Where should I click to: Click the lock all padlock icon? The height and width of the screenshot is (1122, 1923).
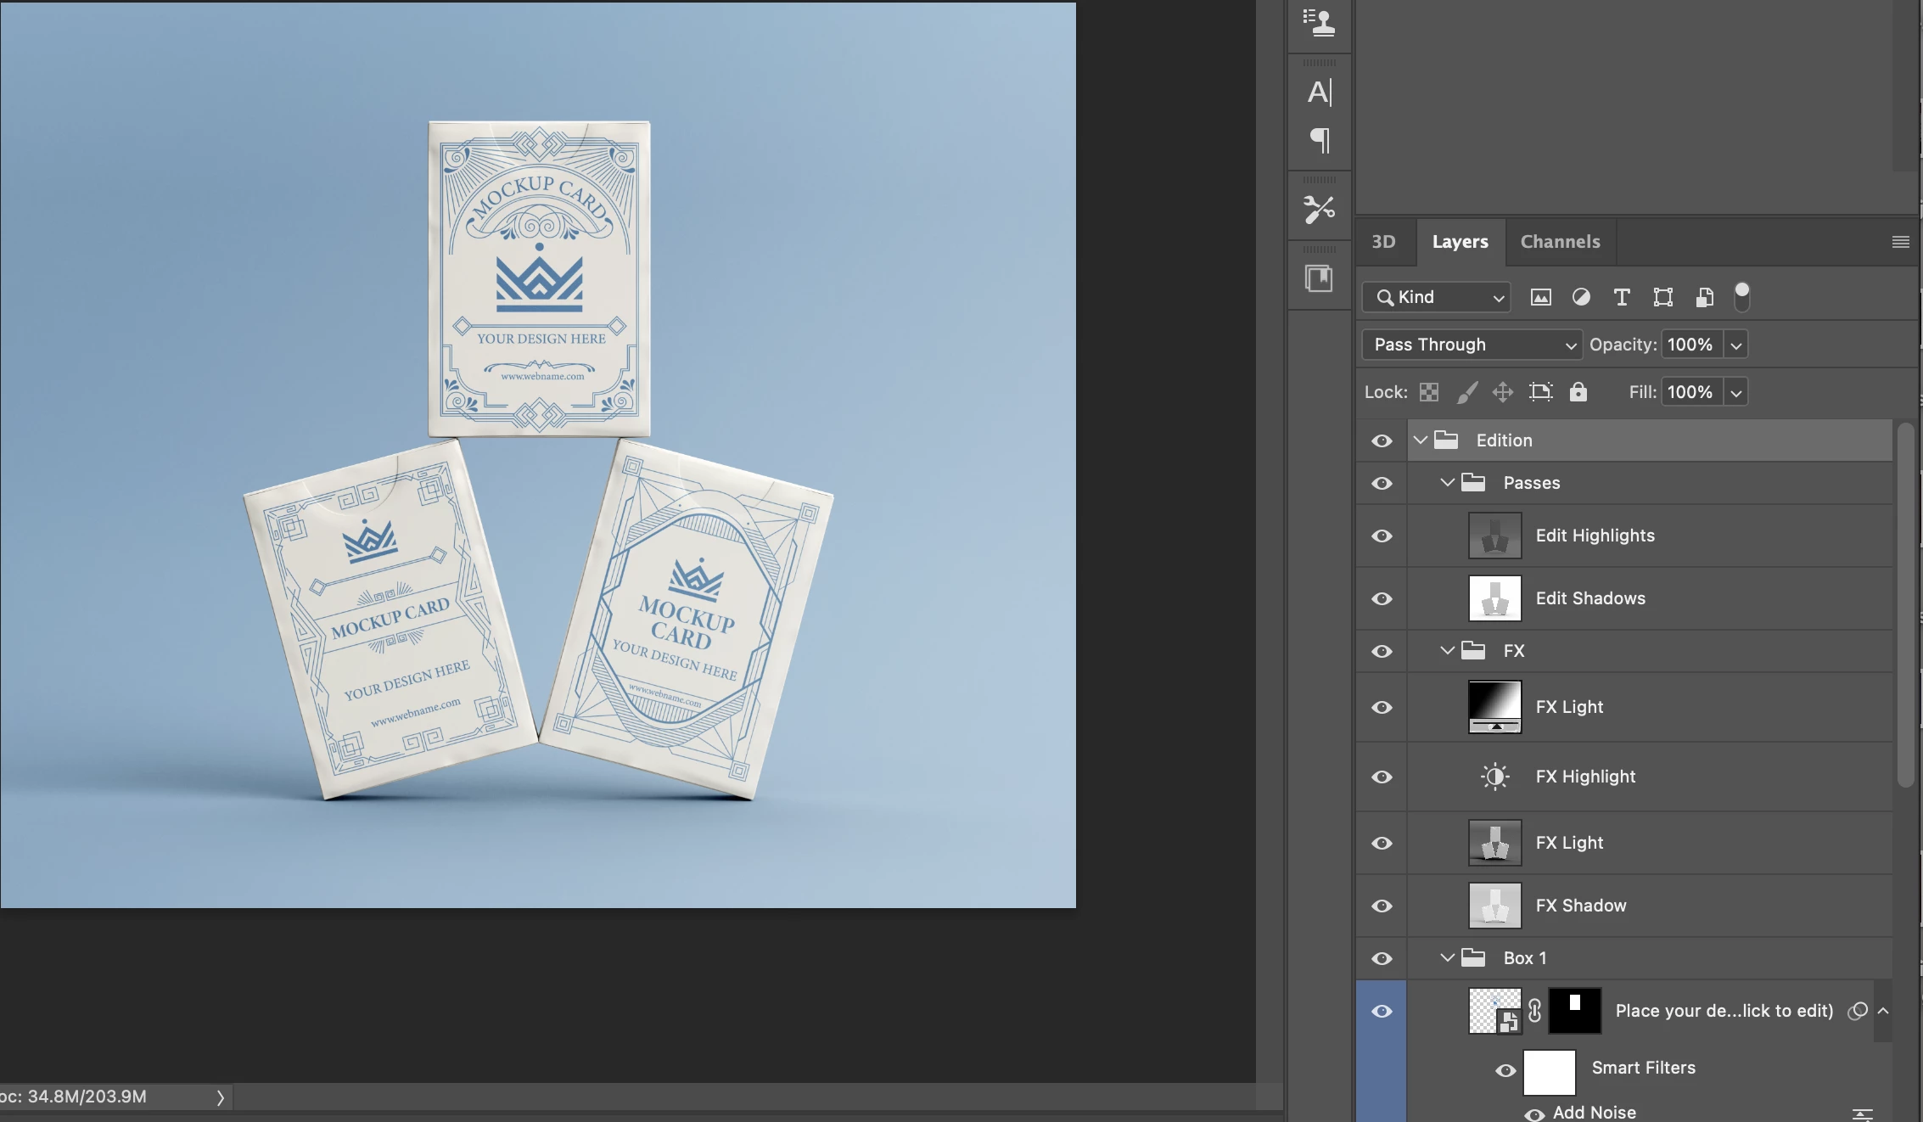click(1578, 392)
